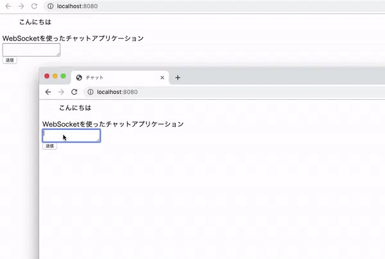
Task: Click the address bar in background window
Action: click(x=214, y=6)
